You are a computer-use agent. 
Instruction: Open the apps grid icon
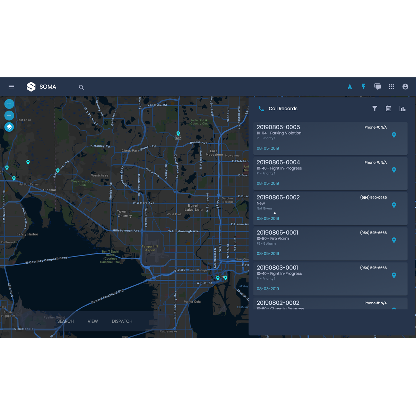(x=391, y=87)
